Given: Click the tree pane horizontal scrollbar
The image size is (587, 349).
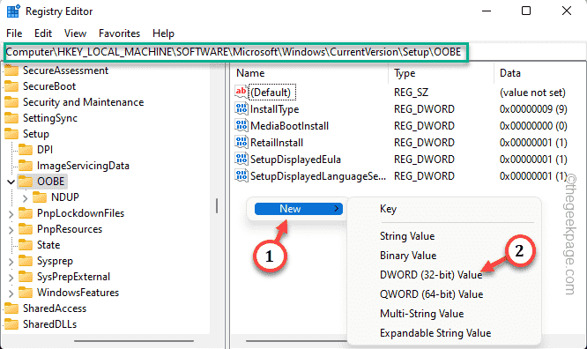Looking at the screenshot, I should (134, 341).
